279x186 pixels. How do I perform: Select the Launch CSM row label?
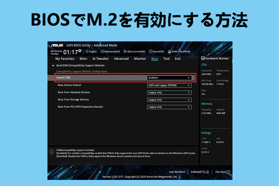(63, 78)
